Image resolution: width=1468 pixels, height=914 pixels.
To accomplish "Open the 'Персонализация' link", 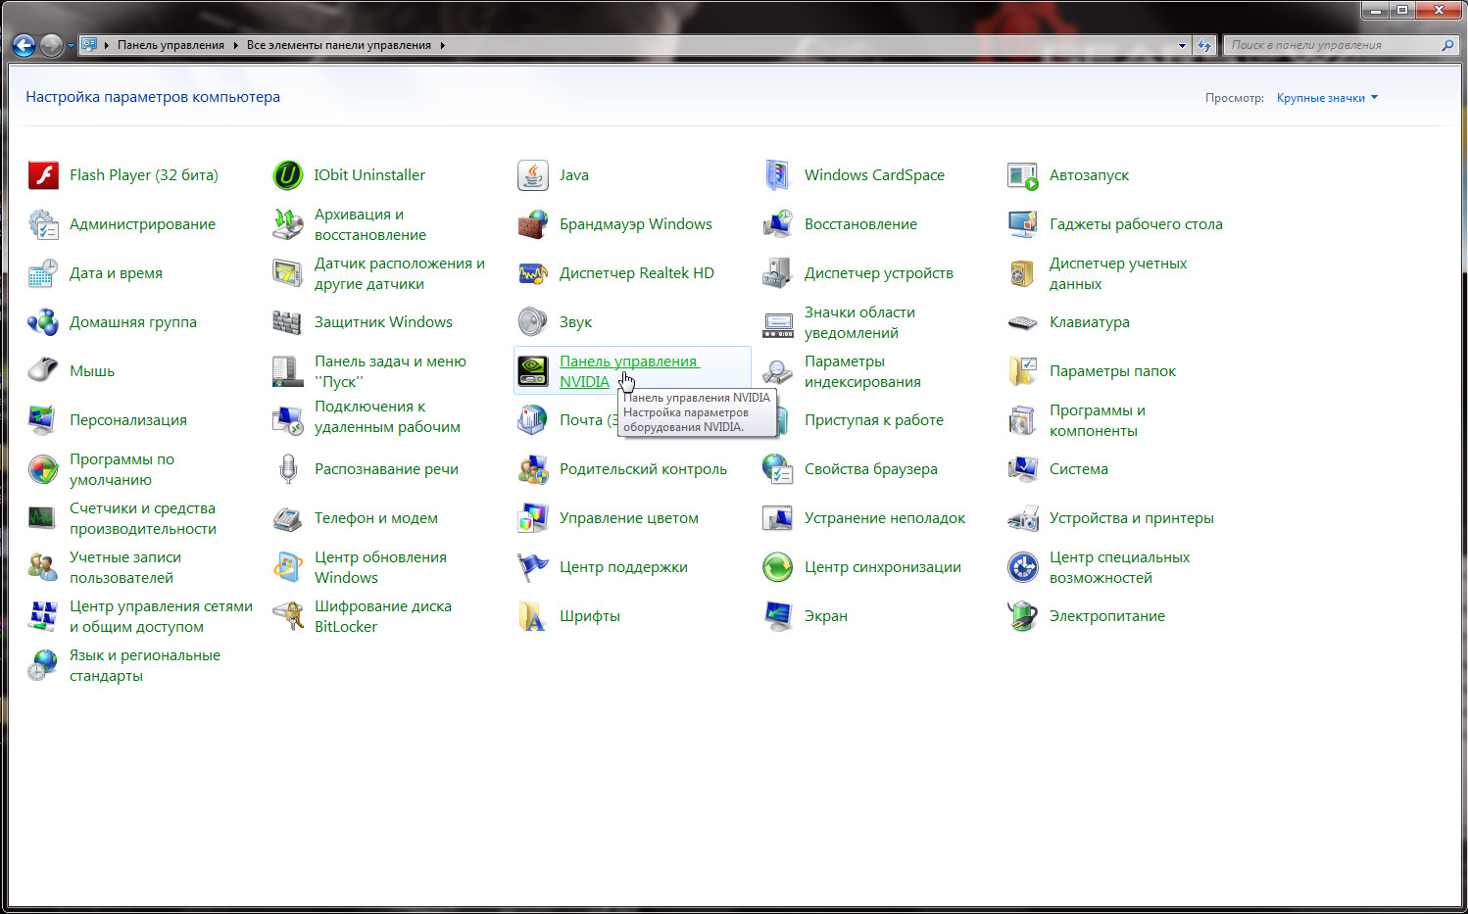I will point(128,420).
